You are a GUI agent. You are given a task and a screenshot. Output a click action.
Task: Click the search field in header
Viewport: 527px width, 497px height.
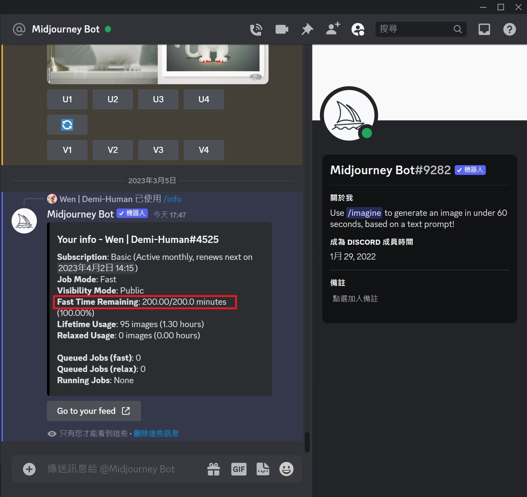coord(421,29)
